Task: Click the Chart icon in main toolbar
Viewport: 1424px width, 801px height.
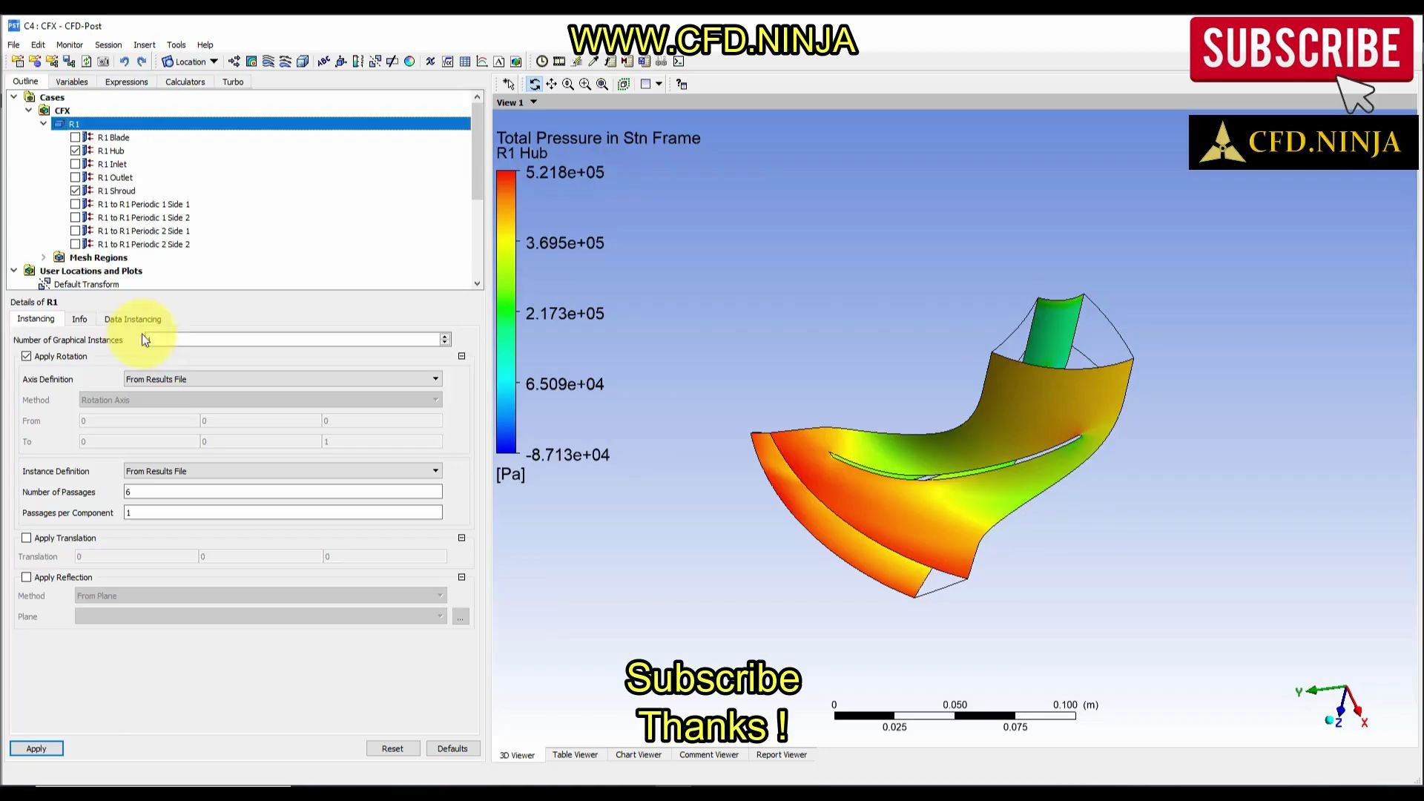Action: (x=482, y=62)
